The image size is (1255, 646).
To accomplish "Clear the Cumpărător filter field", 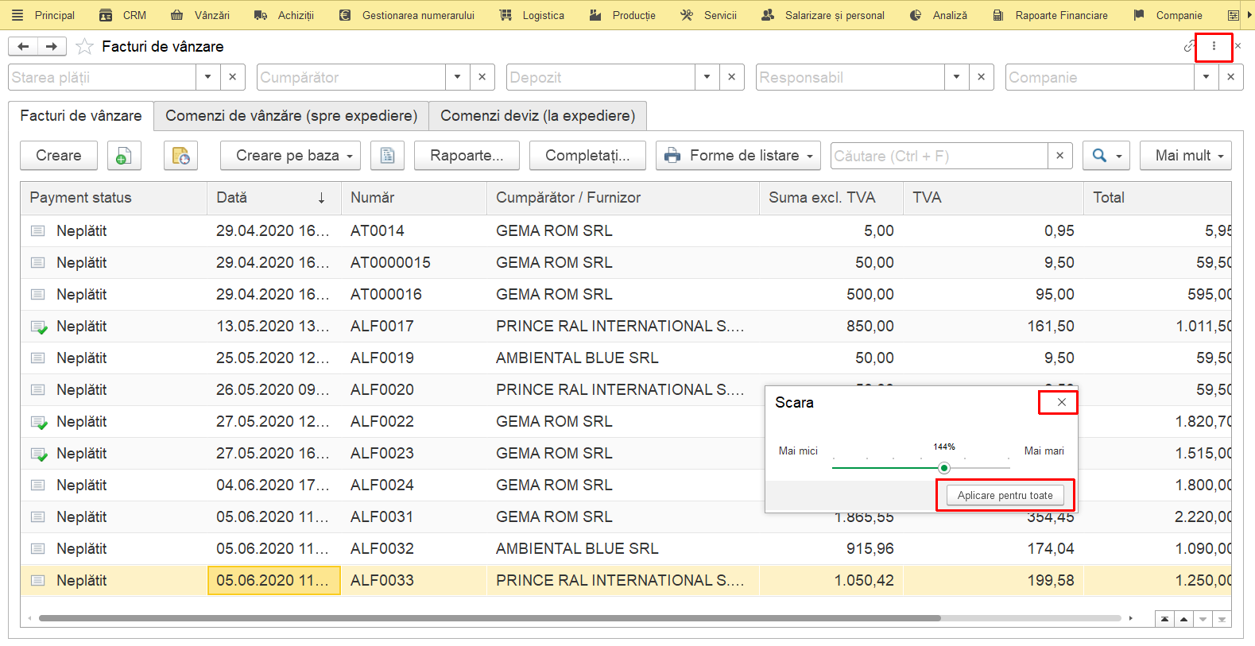I will pyautogui.click(x=482, y=77).
